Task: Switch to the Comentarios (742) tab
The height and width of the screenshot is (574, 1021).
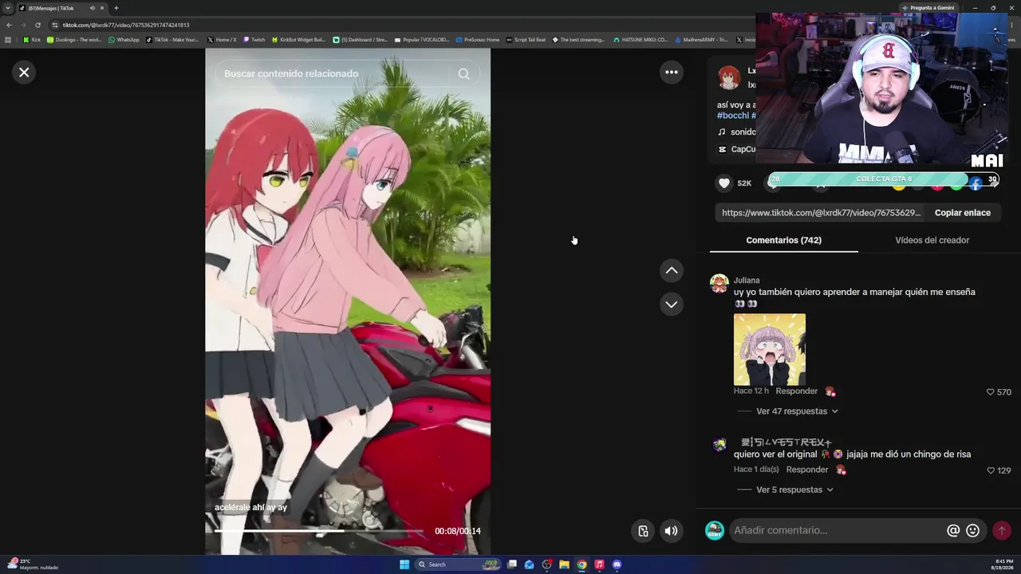Action: pyautogui.click(x=783, y=240)
